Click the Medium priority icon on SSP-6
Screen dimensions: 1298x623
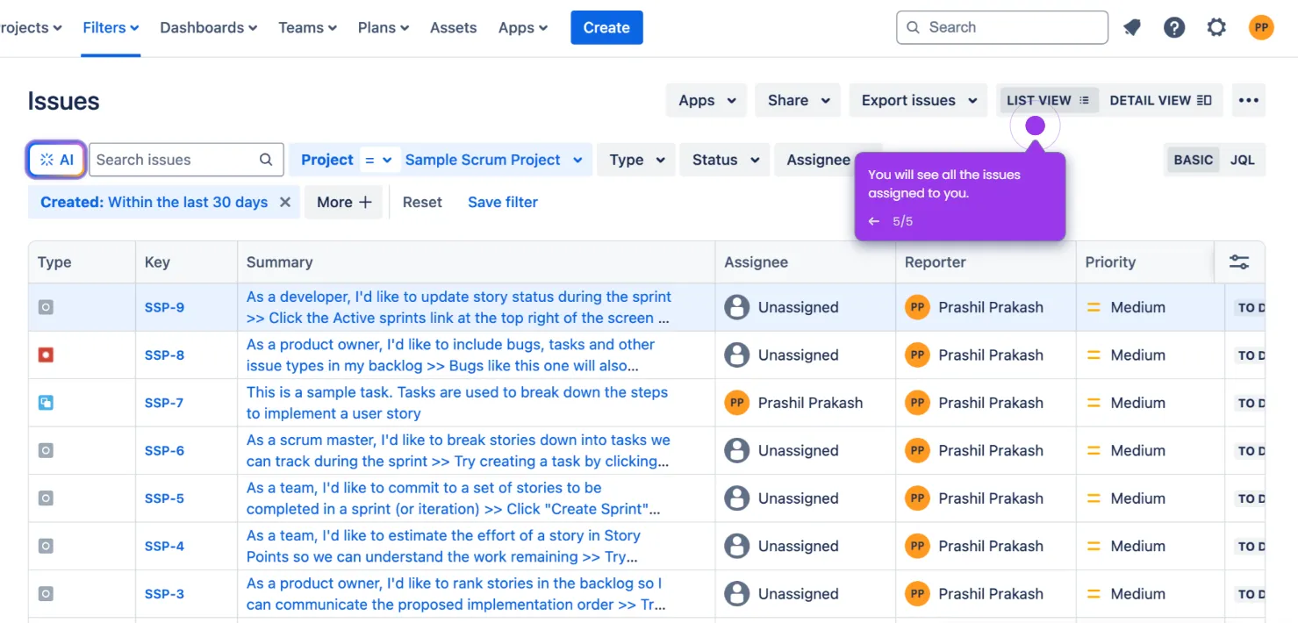(x=1094, y=450)
